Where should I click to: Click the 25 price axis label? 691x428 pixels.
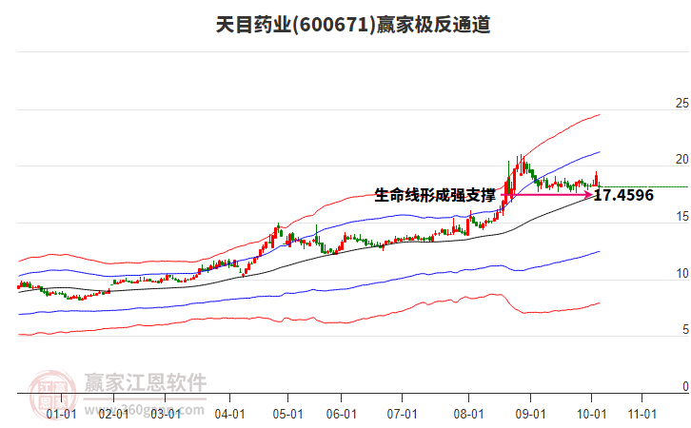(682, 103)
